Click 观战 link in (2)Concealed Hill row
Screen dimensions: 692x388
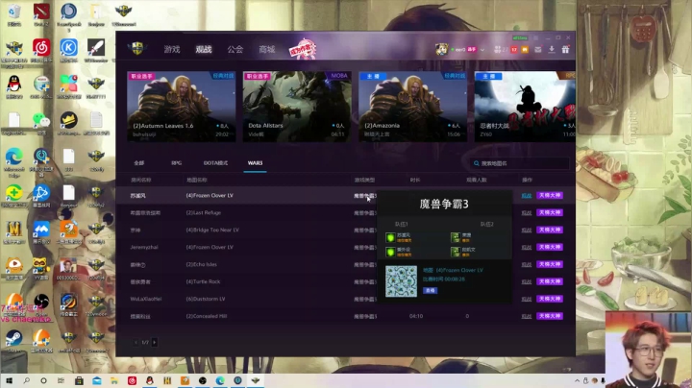point(526,316)
